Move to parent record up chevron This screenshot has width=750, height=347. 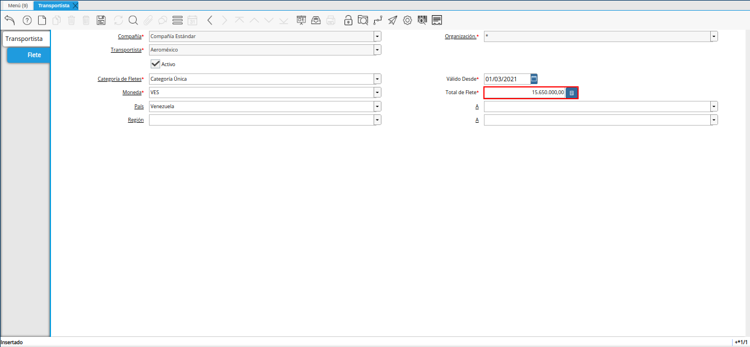(x=254, y=20)
